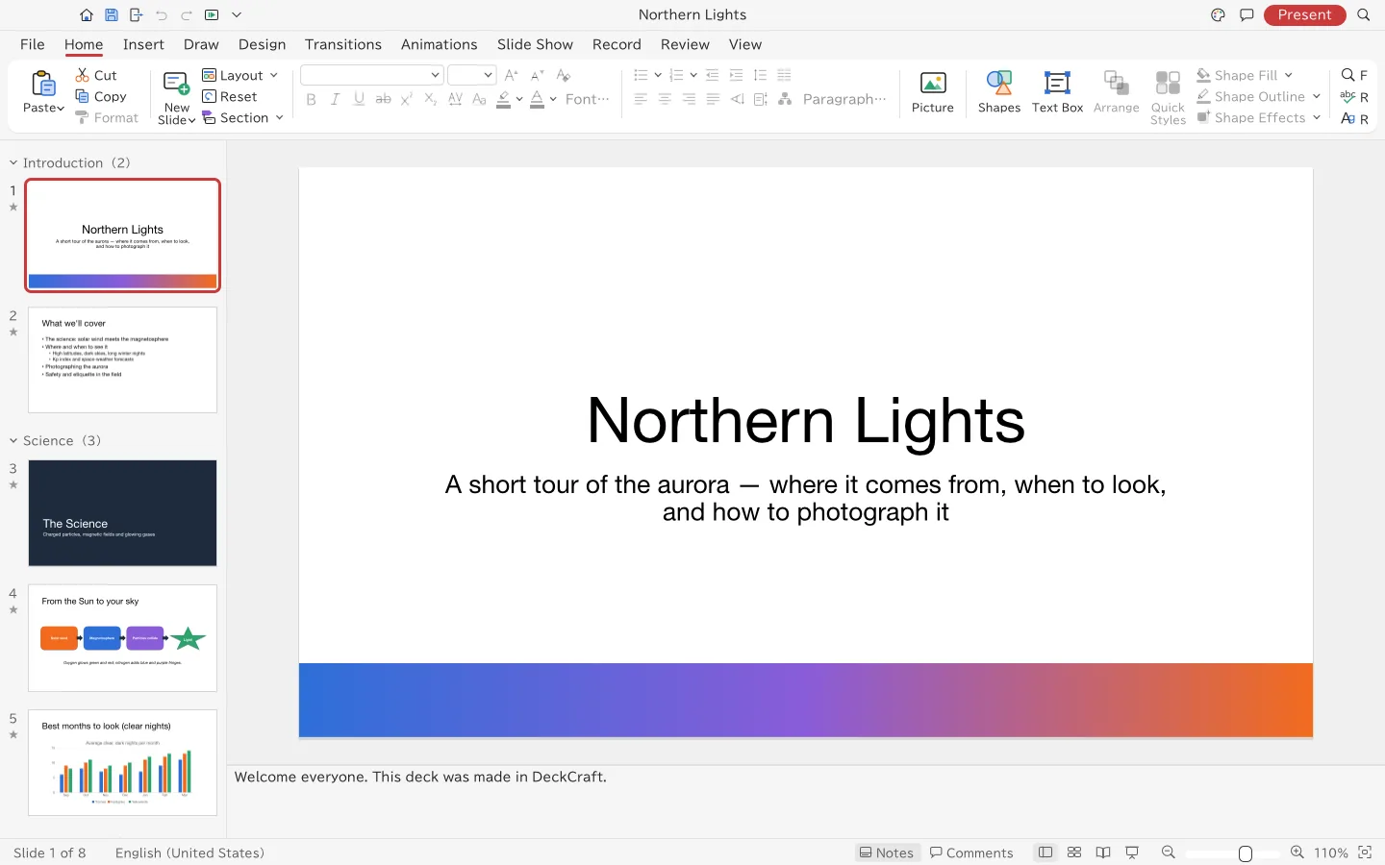Switch to the Transitions tab
Viewport: 1385px width, 865px height.
(x=343, y=44)
